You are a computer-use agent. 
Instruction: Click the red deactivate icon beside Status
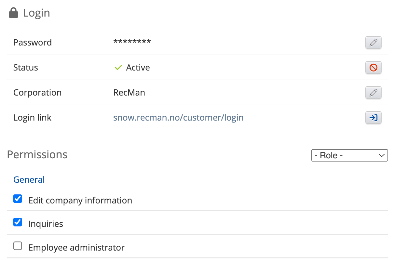pyautogui.click(x=373, y=68)
